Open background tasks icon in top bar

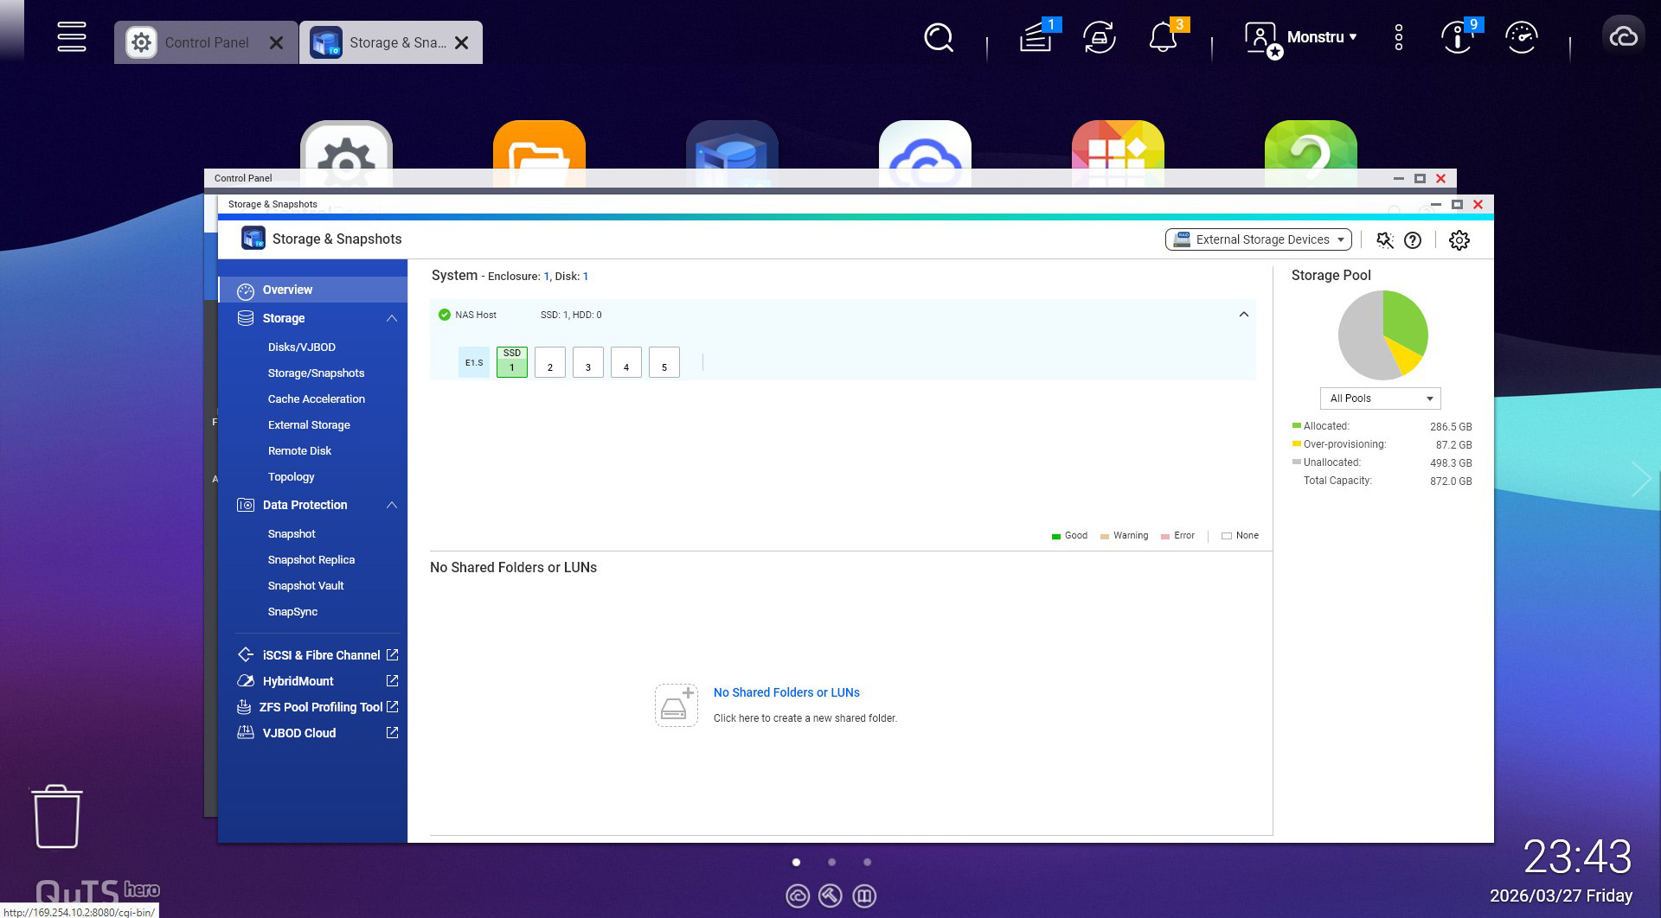tap(1036, 38)
